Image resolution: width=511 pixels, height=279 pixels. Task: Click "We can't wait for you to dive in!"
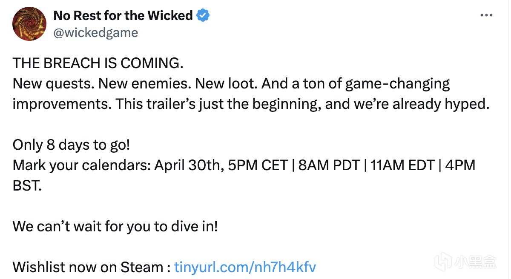[115, 226]
